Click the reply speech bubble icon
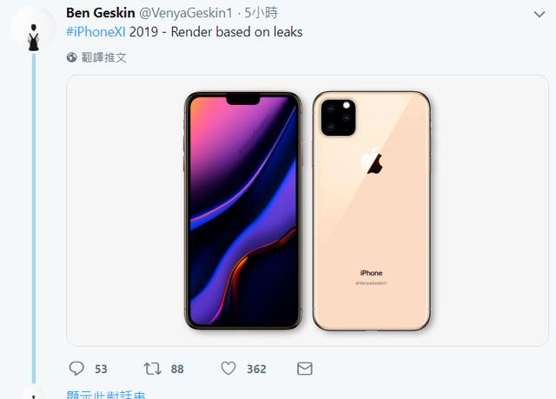 click(x=76, y=369)
